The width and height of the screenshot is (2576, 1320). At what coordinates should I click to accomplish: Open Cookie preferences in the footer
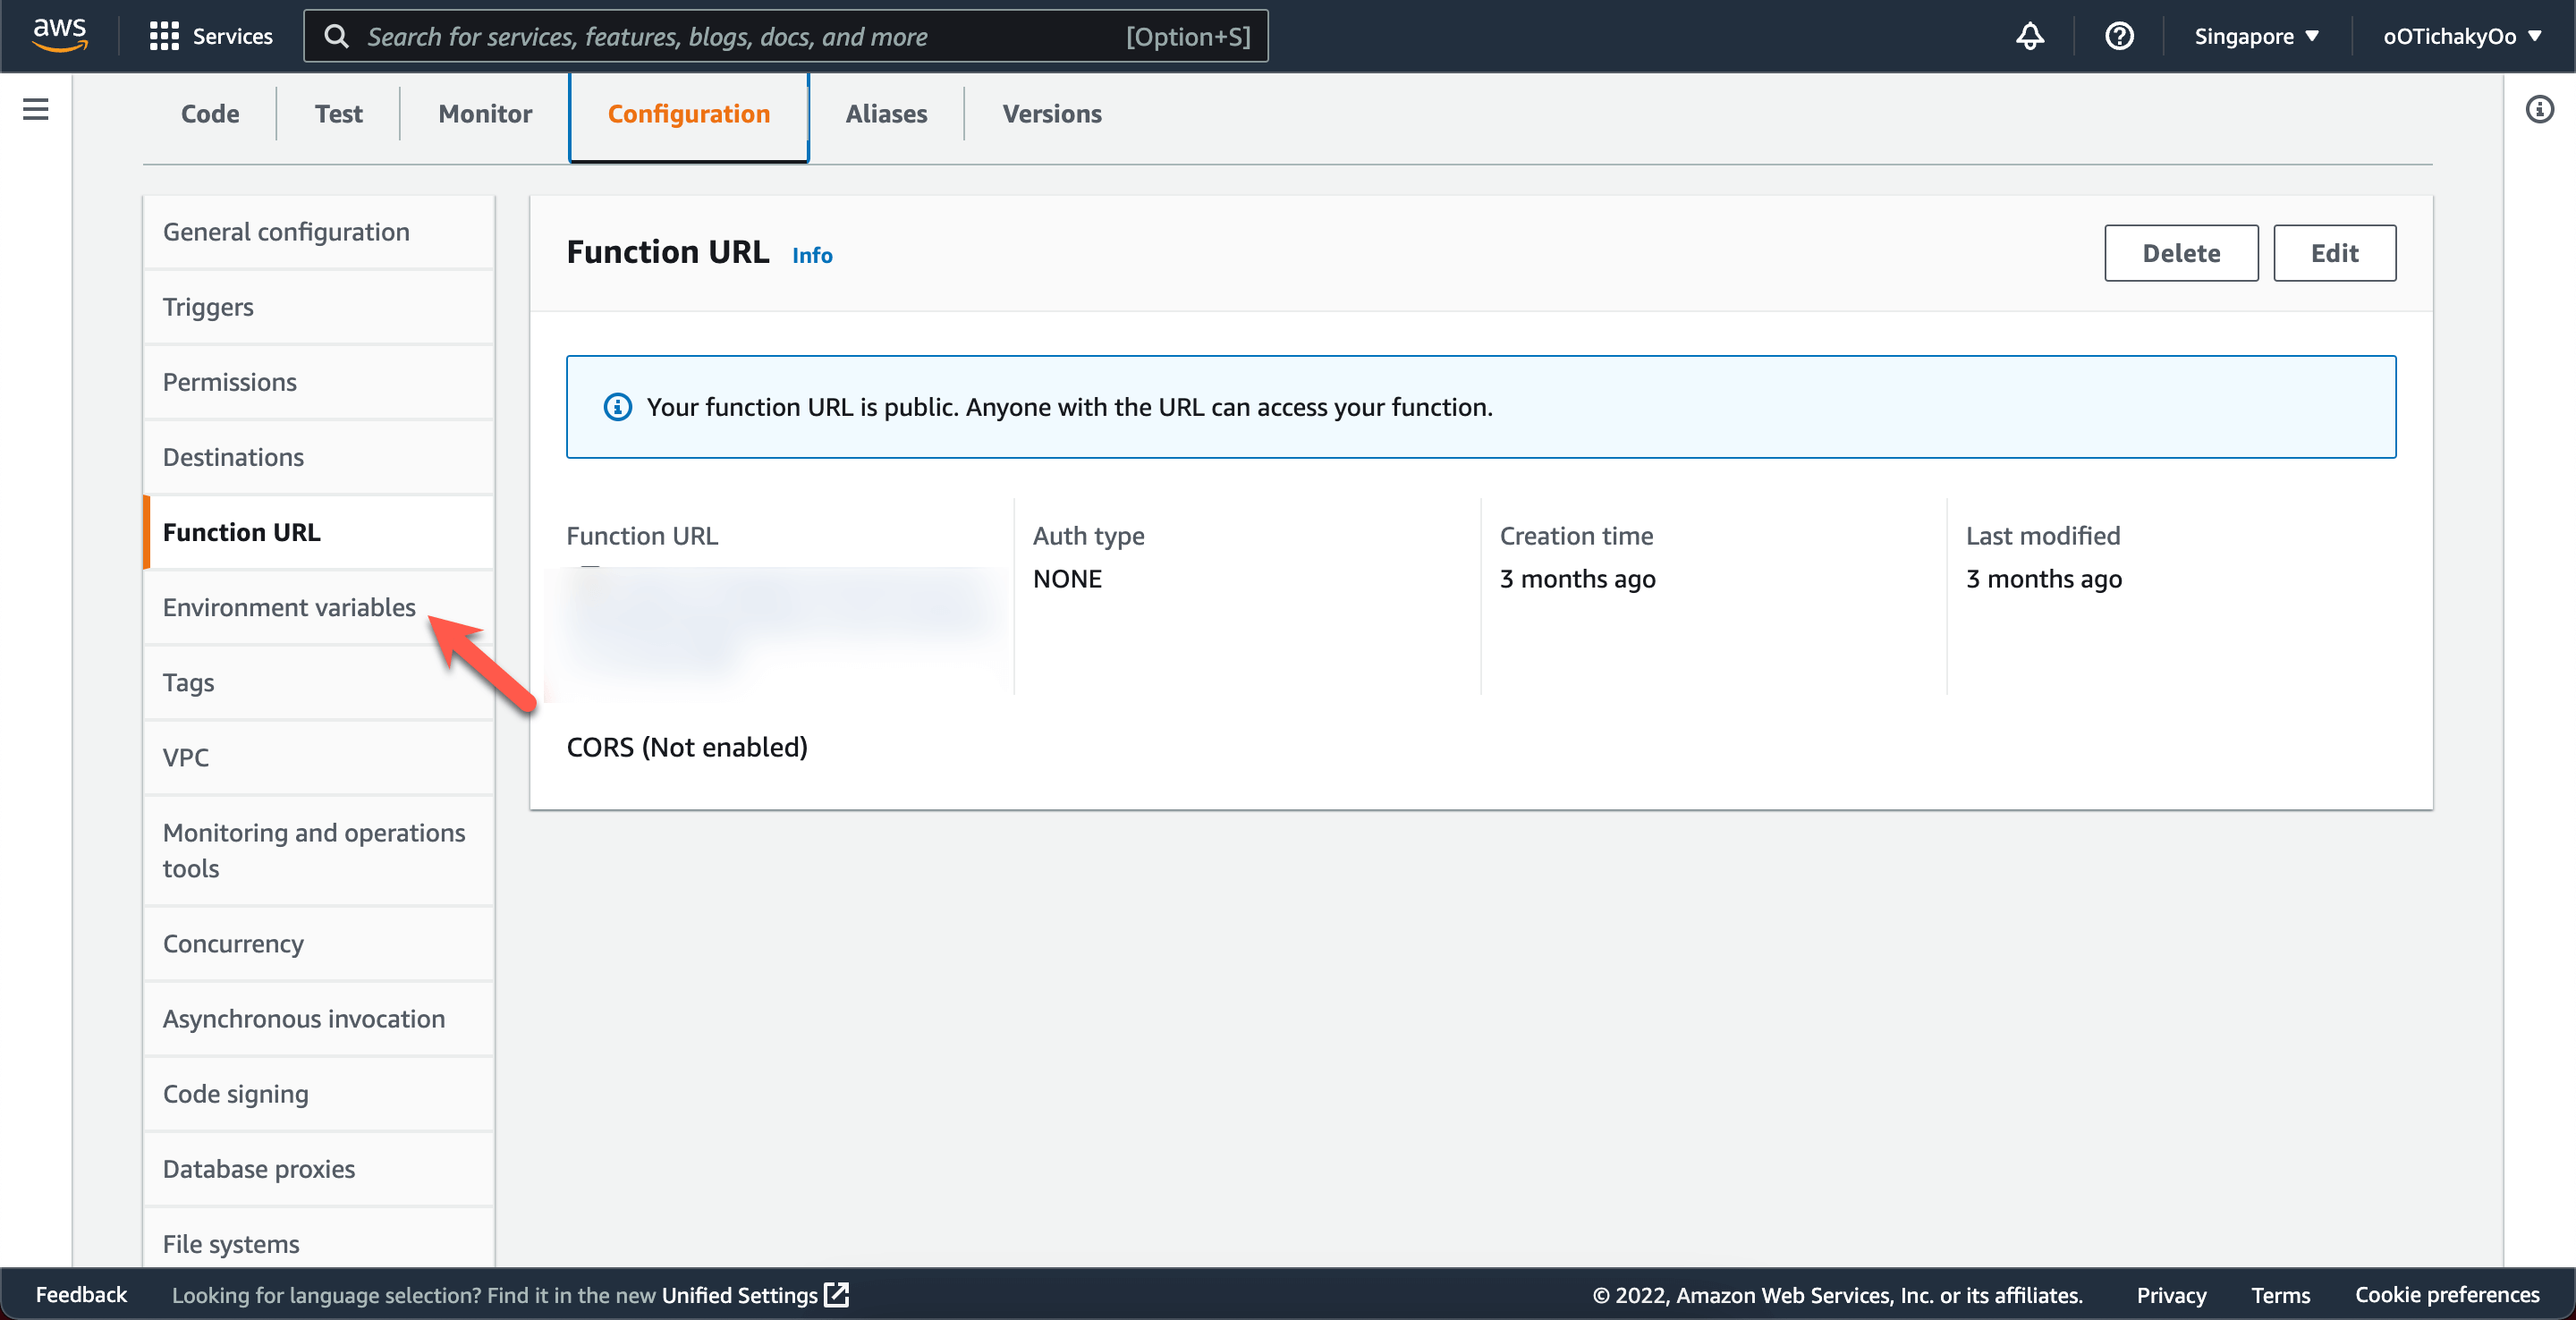point(2447,1294)
